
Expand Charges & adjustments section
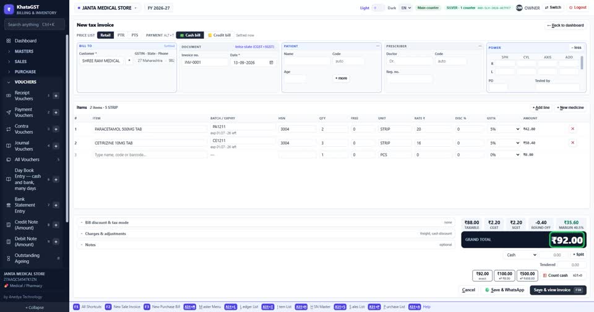[266, 233]
